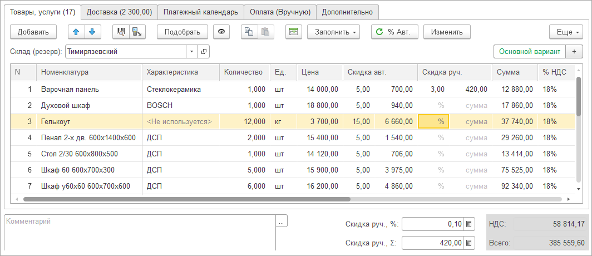This screenshot has width=592, height=256.
Task: Open the Еще menu
Action: tap(566, 32)
